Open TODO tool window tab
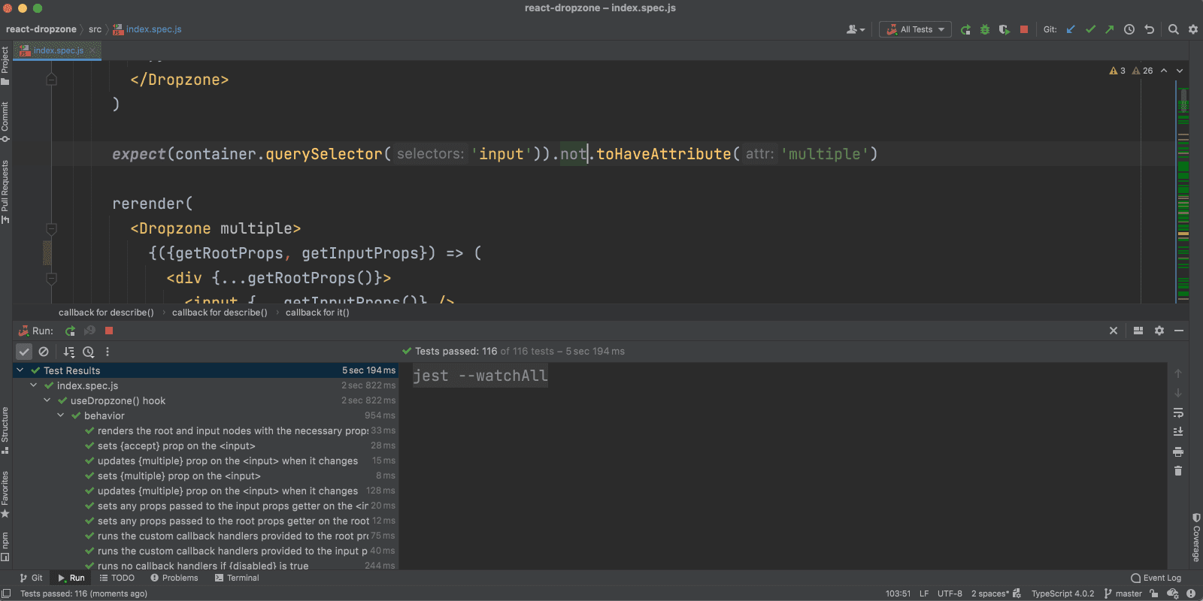The width and height of the screenshot is (1203, 601). pos(117,578)
